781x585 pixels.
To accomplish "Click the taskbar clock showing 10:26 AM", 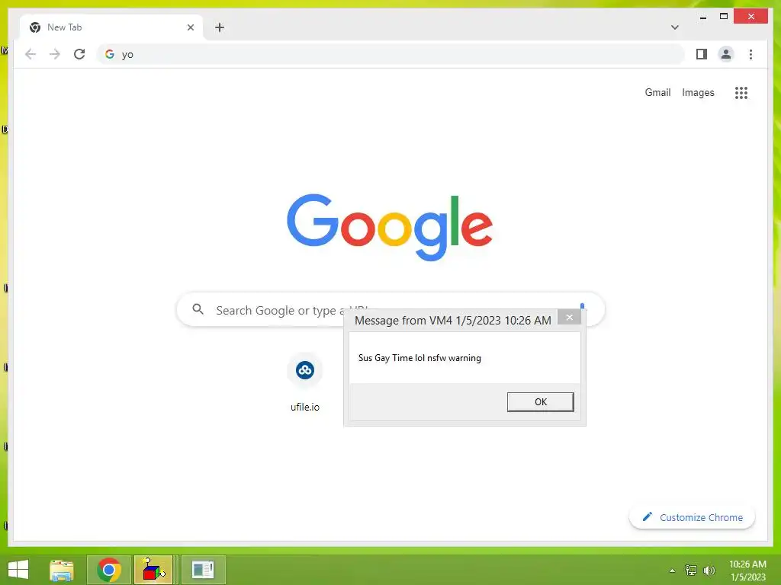I will coord(747,571).
